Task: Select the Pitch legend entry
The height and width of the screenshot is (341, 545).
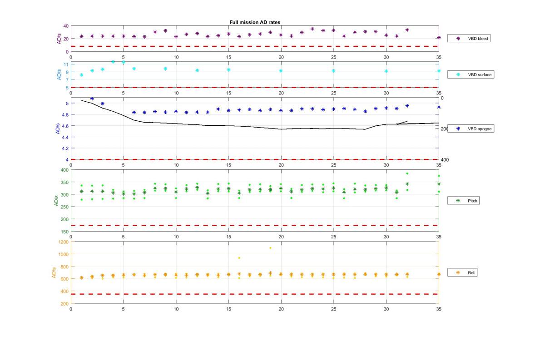Action: click(463, 200)
